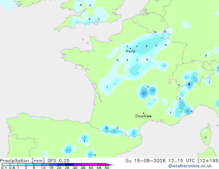Click the legend scale label 20
Image resolution: width=219 pixels, height=169 pixels.
59,168
